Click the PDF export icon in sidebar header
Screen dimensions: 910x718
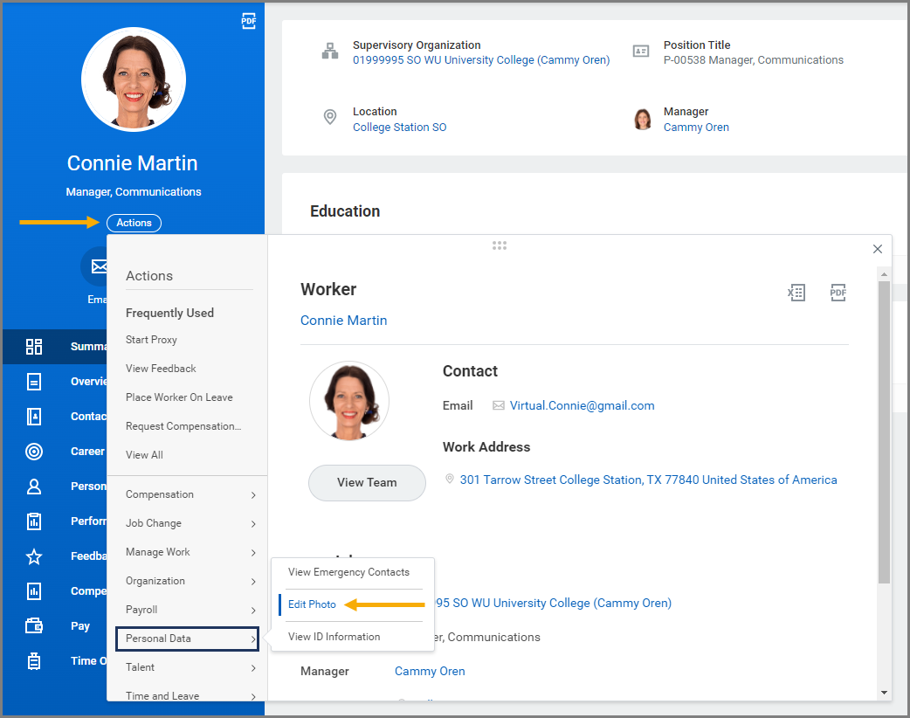(x=249, y=22)
